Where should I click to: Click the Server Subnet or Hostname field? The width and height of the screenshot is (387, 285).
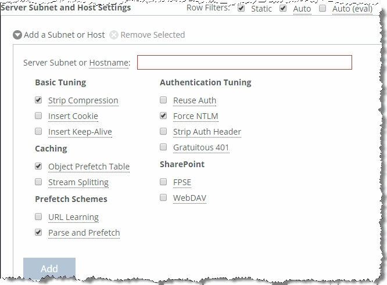pyautogui.click(x=244, y=62)
